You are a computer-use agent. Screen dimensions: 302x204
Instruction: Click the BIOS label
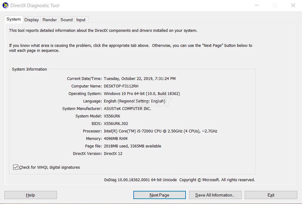click(x=97, y=124)
